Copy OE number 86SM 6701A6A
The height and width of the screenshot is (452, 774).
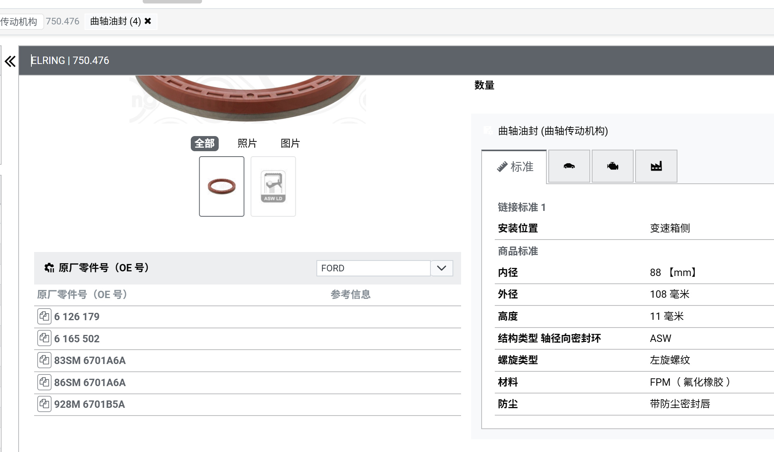click(x=44, y=382)
